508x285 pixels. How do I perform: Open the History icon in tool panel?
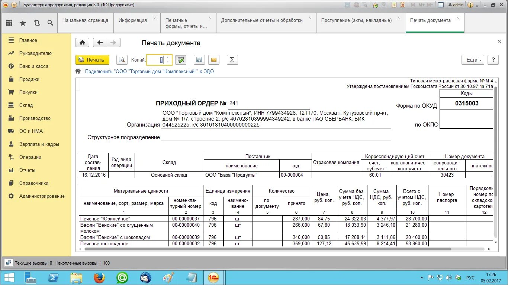coord(36,23)
